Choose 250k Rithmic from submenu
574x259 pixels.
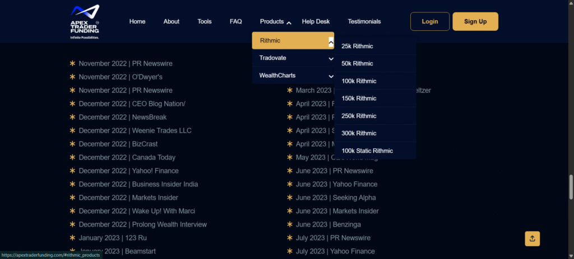[x=375, y=116]
